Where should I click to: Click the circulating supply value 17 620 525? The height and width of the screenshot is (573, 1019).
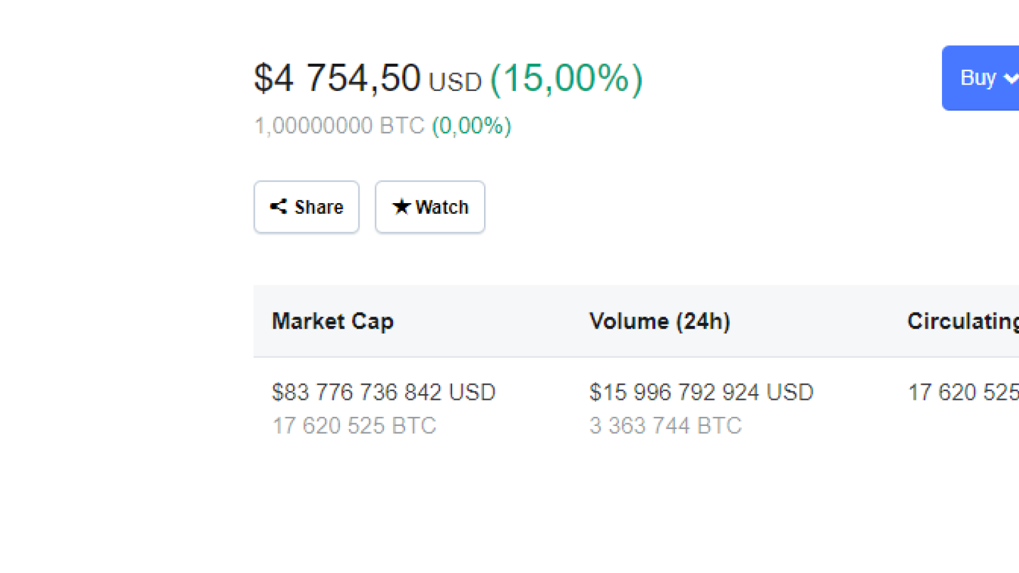963,392
